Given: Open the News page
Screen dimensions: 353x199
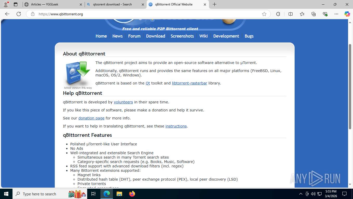Looking at the screenshot, I should tap(117, 36).
